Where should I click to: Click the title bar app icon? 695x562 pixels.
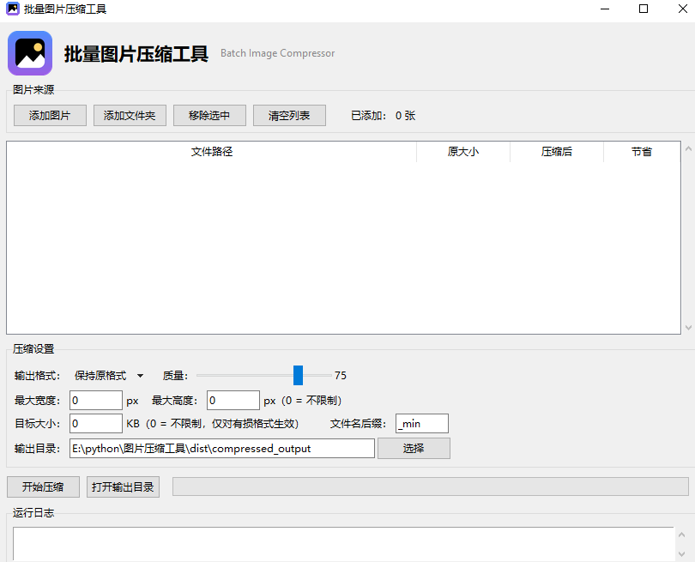pyautogui.click(x=13, y=9)
